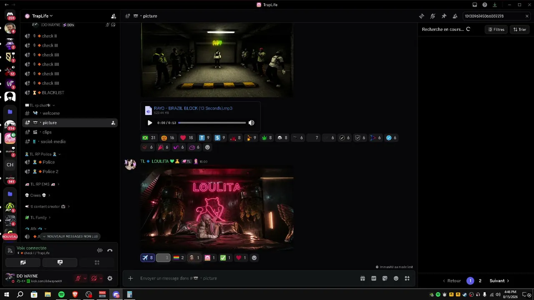Open the sticker picker
This screenshot has width=534, height=300.
coord(385,278)
